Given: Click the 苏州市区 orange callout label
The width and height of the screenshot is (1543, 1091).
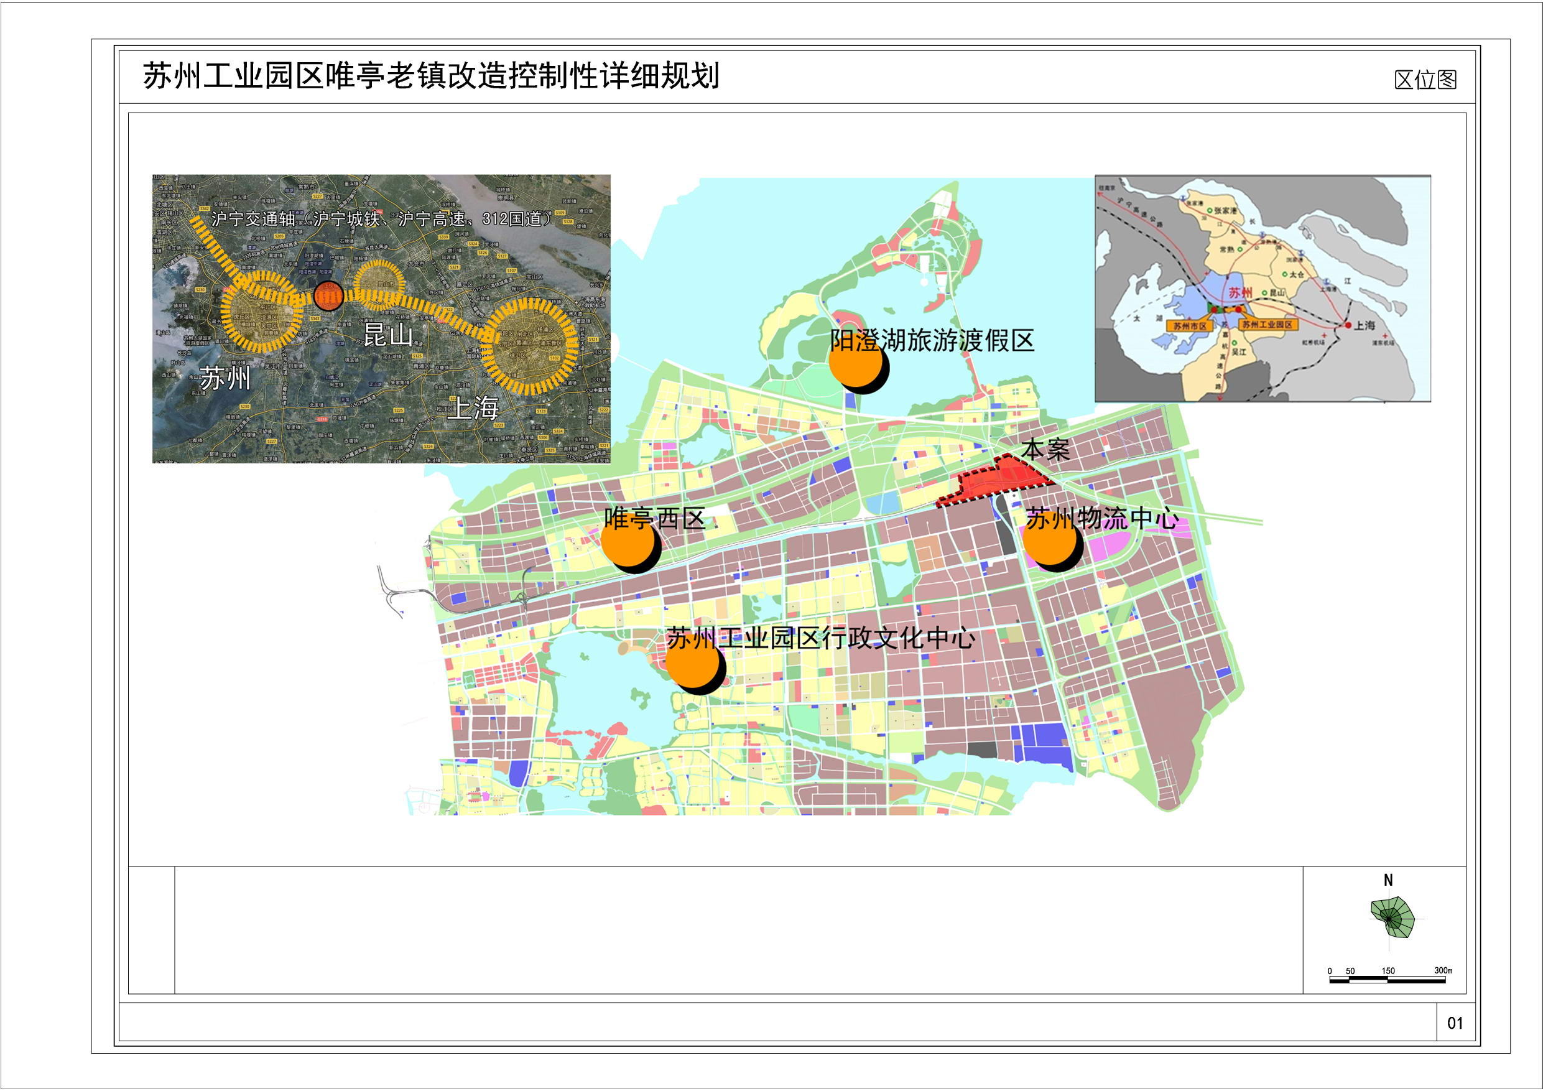Looking at the screenshot, I should tap(1190, 326).
